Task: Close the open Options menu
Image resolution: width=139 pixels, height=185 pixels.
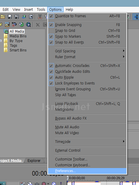Action: point(55,10)
